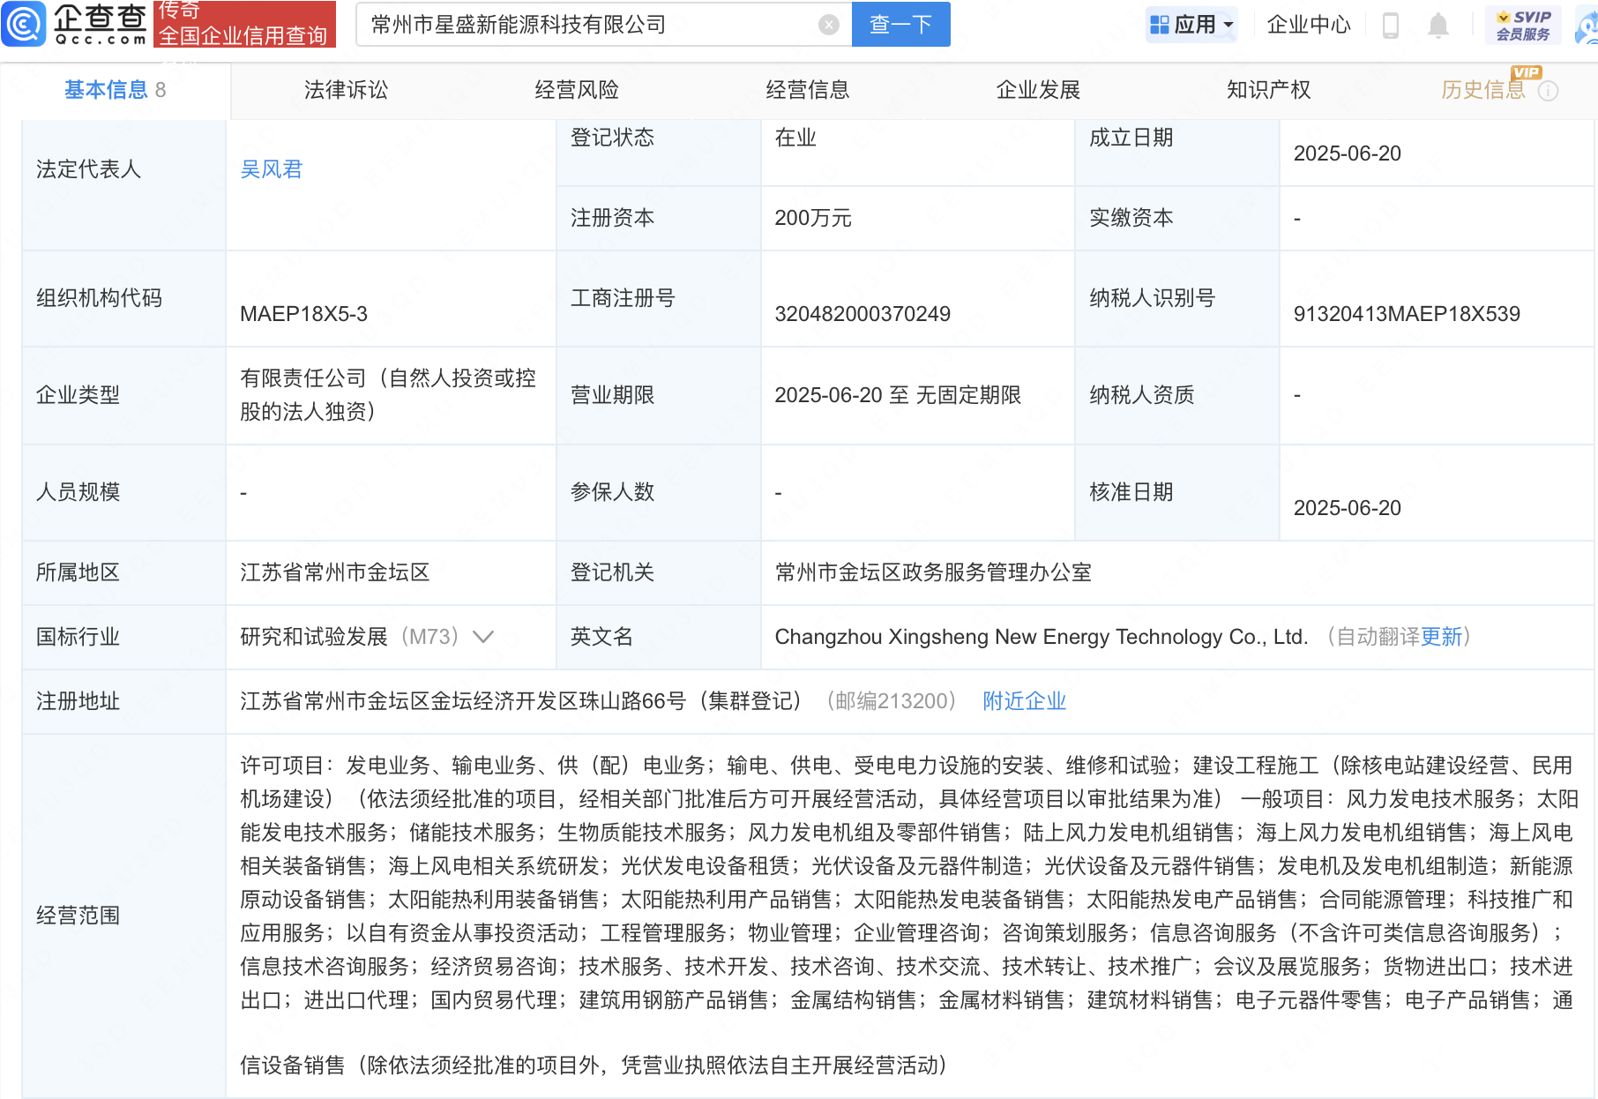Open the mobile app phone icon

(1391, 25)
